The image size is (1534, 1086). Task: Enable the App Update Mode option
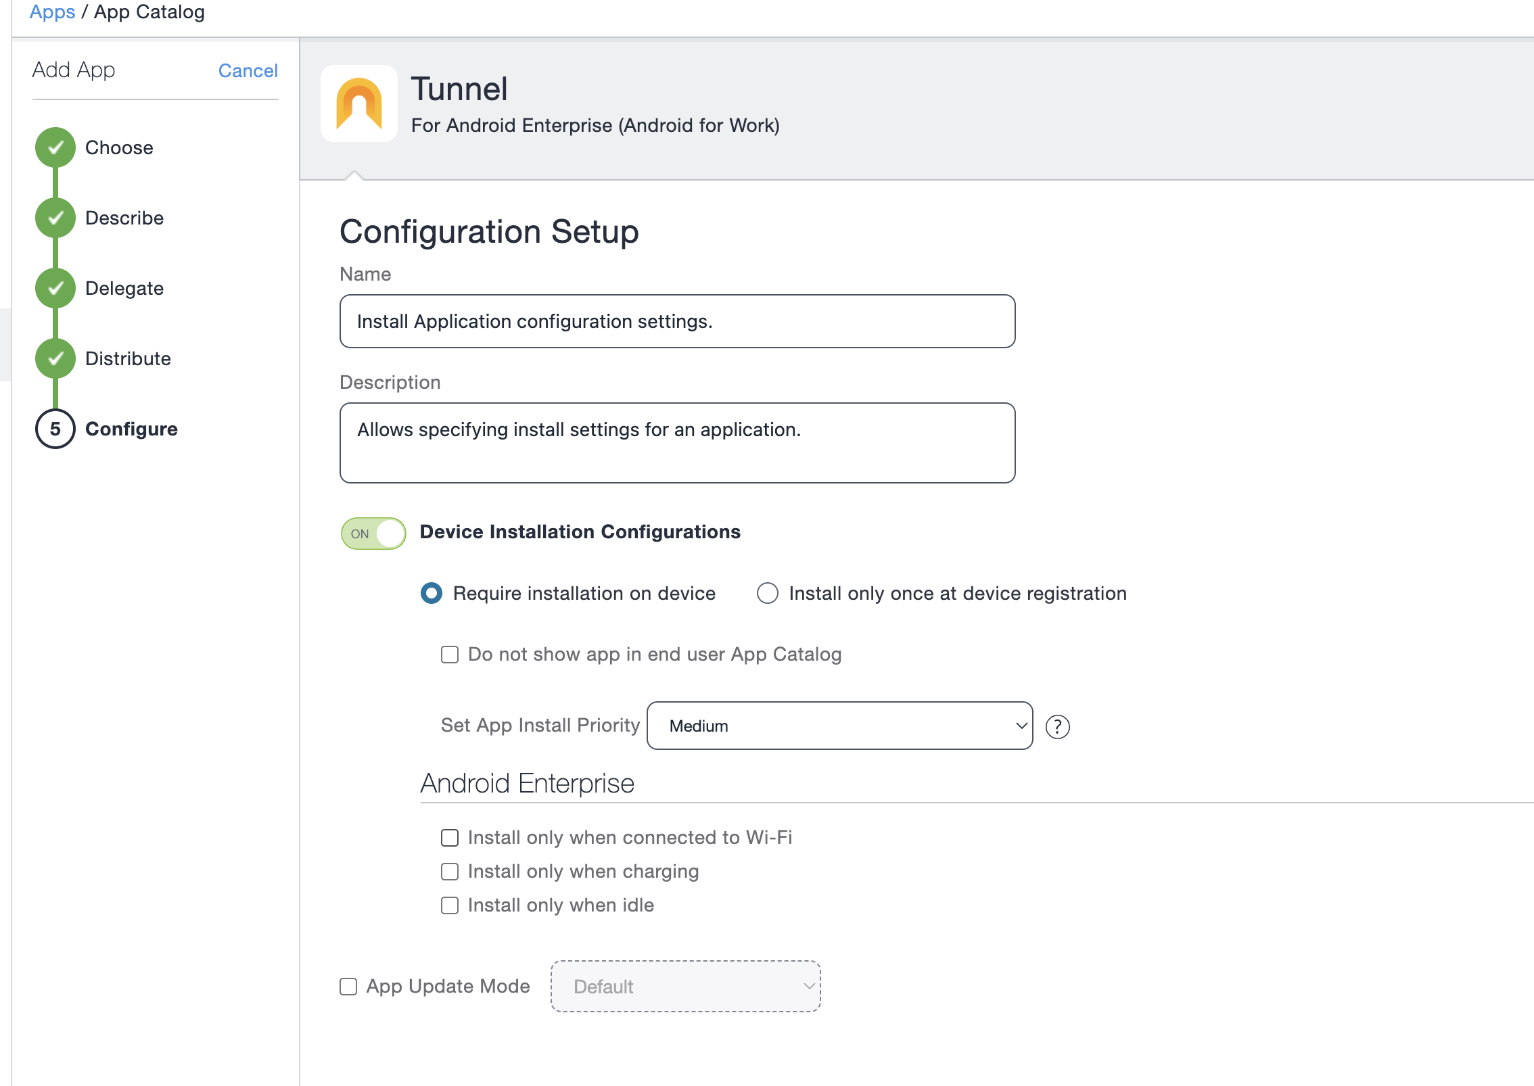pos(348,987)
